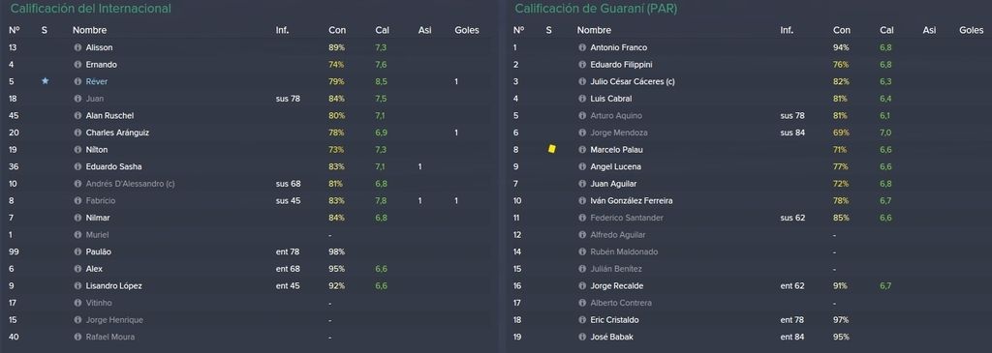992x353 pixels.
Task: Click the Calificación de Guaraní (PAR) title
Action: click(x=596, y=9)
